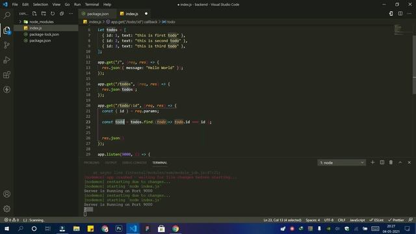This screenshot has height=234, width=416.
Task: Click the unsaved dot on index.js tab
Action: tap(146, 14)
